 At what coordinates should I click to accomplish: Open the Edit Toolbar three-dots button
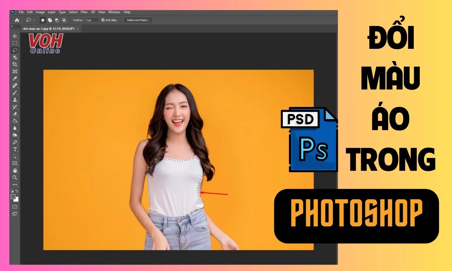(x=15, y=185)
